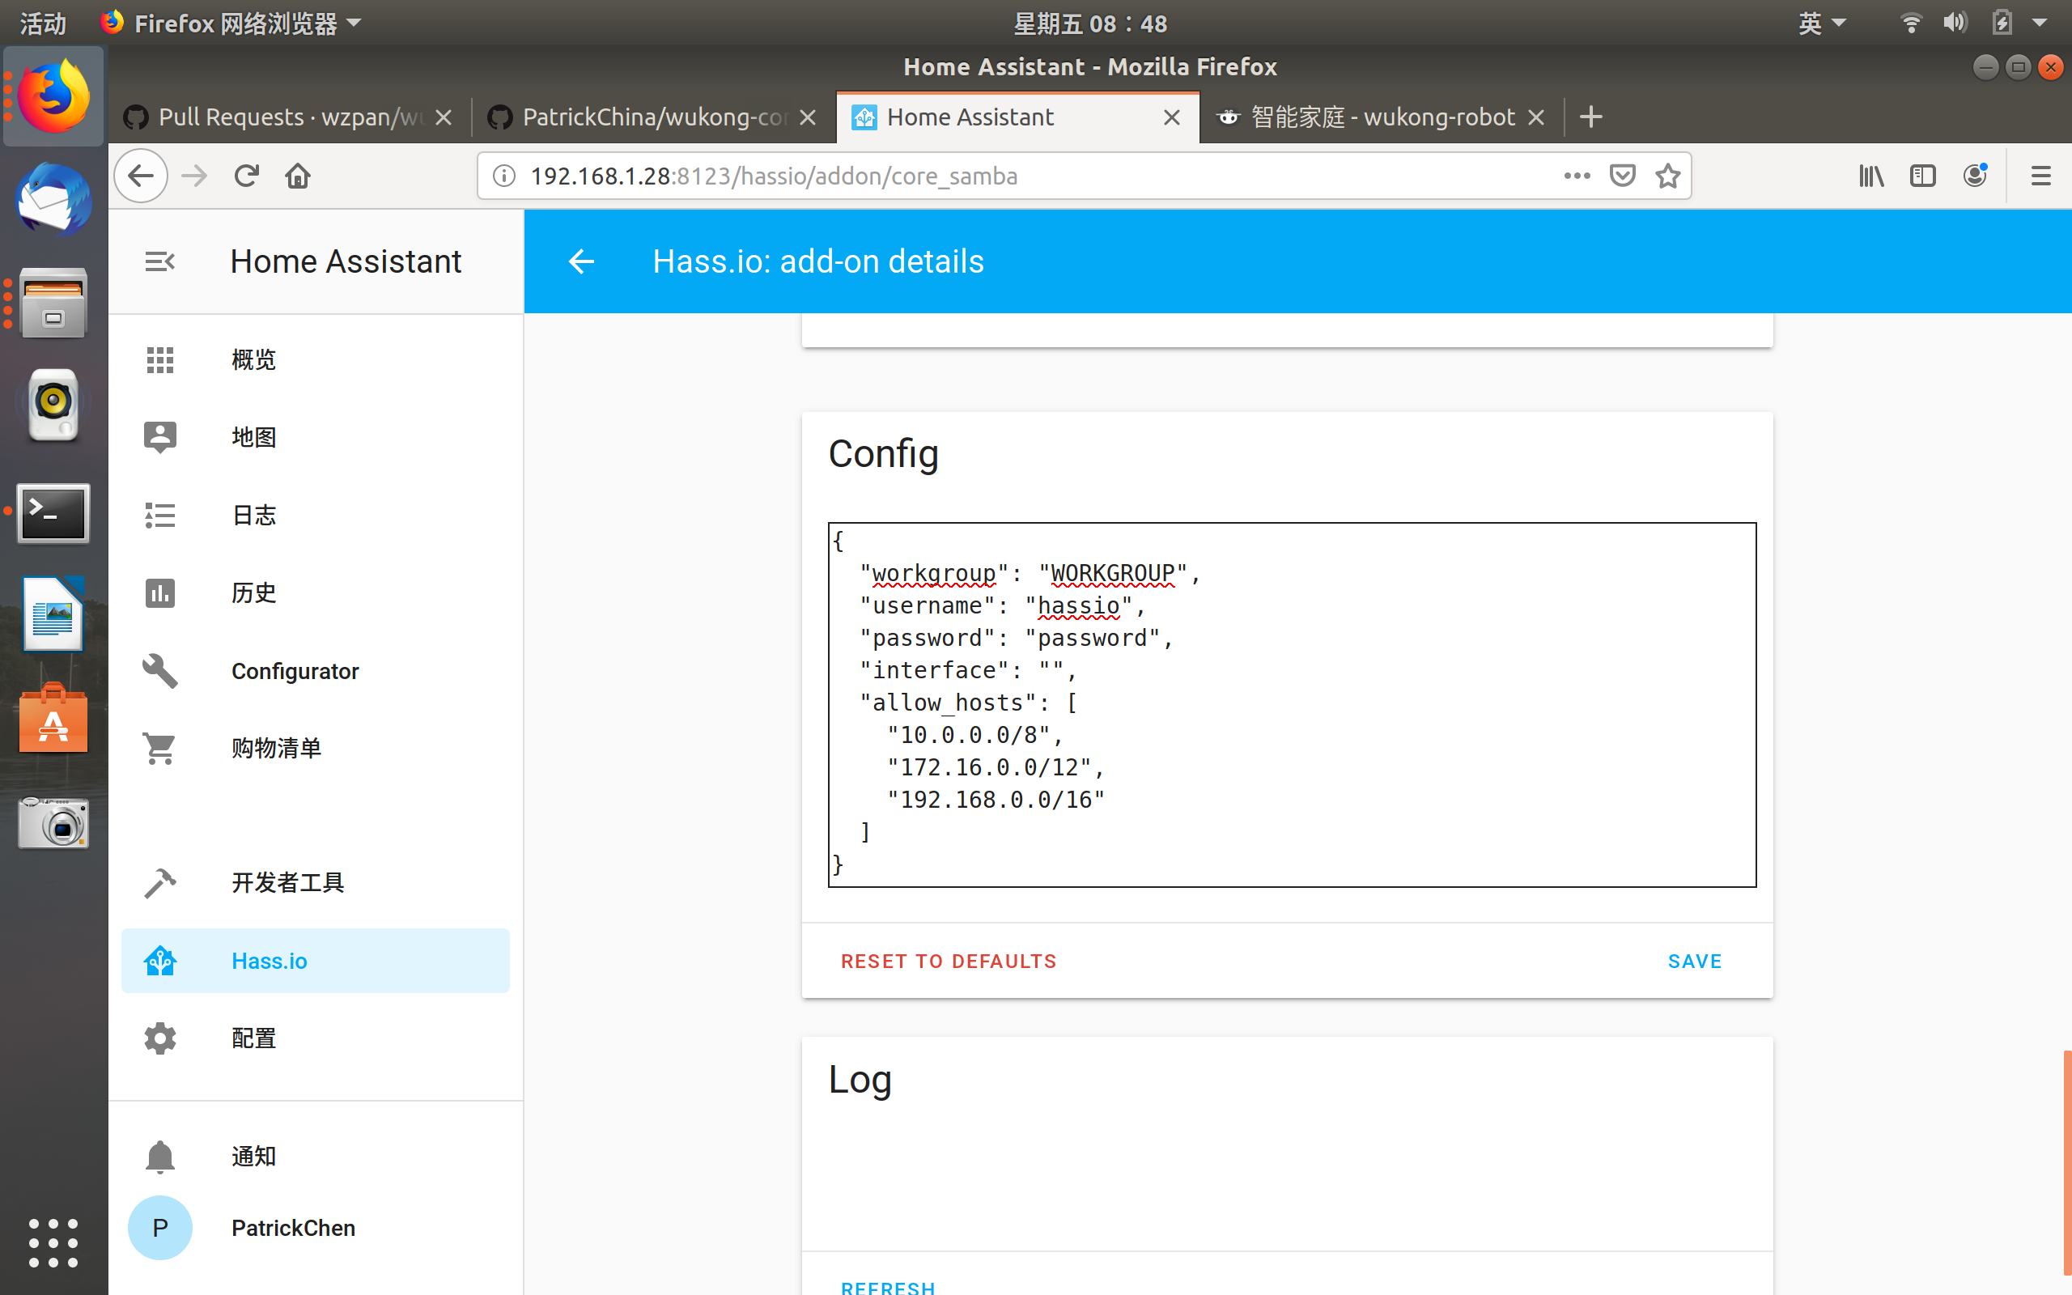2072x1295 pixels.
Task: Open the Hass.io sidebar icon
Action: [x=160, y=961]
